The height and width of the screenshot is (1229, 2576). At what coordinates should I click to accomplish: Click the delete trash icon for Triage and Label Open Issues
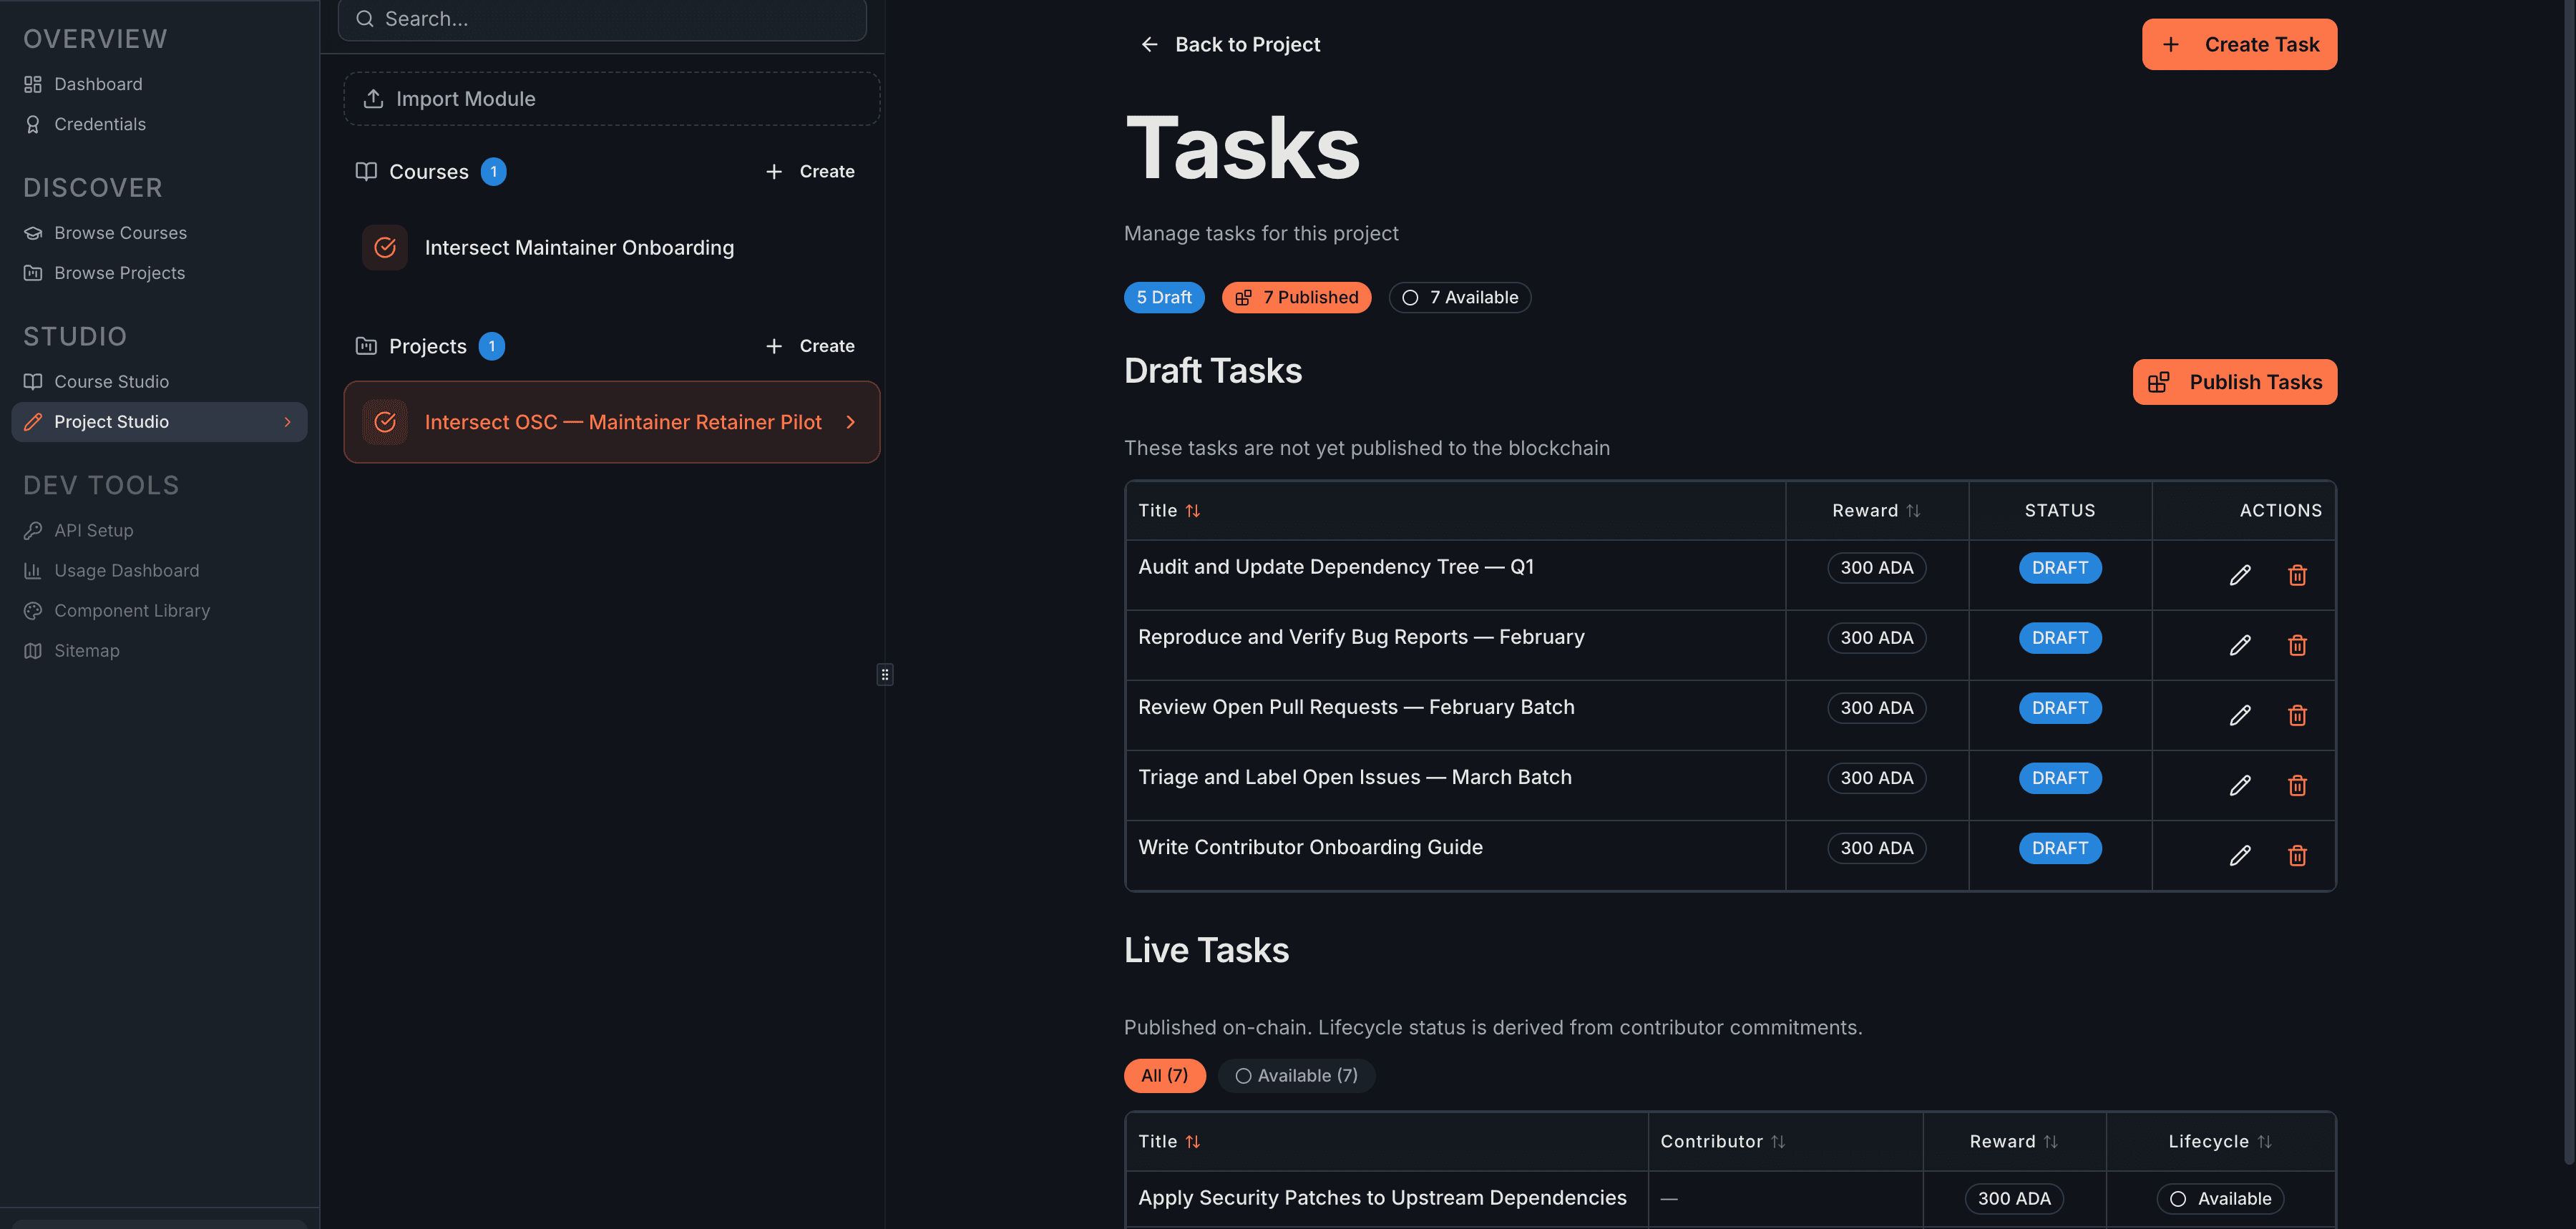2297,785
